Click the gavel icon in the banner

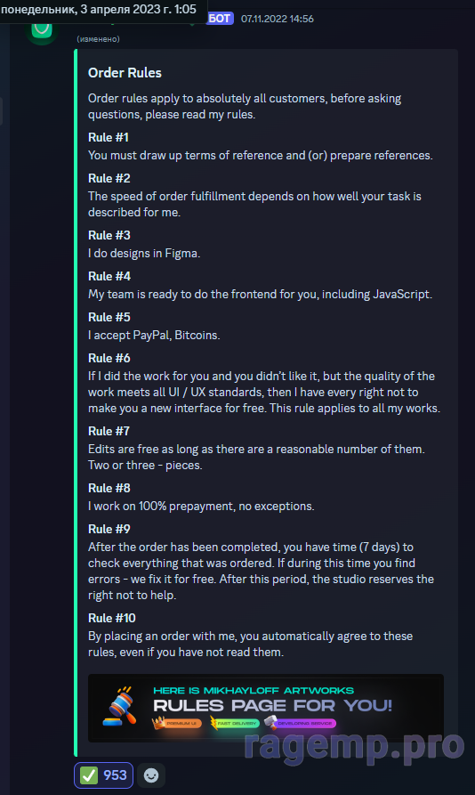tap(120, 705)
